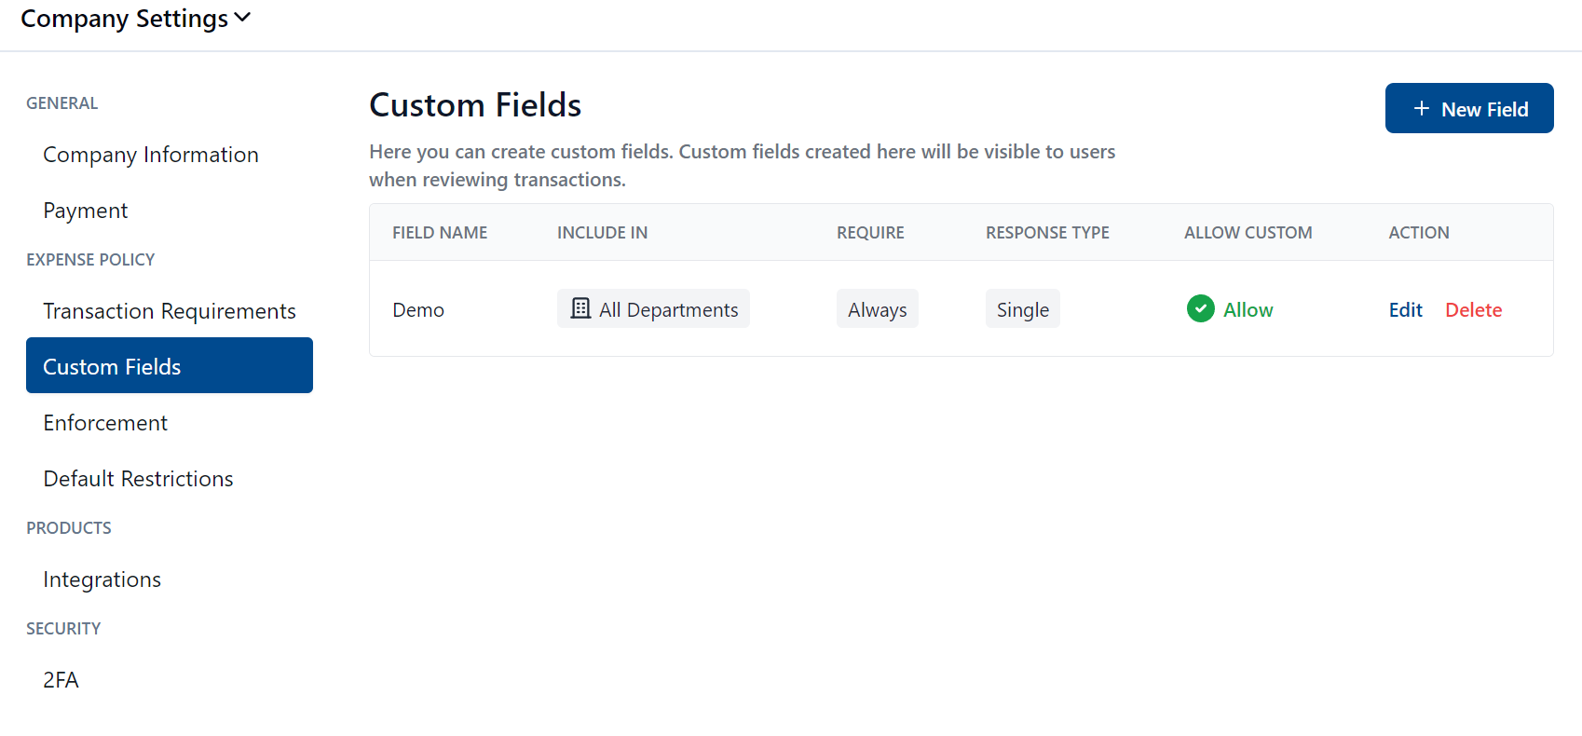Click the green Allow status text
Viewport: 1582px width, 736px height.
pos(1248,310)
